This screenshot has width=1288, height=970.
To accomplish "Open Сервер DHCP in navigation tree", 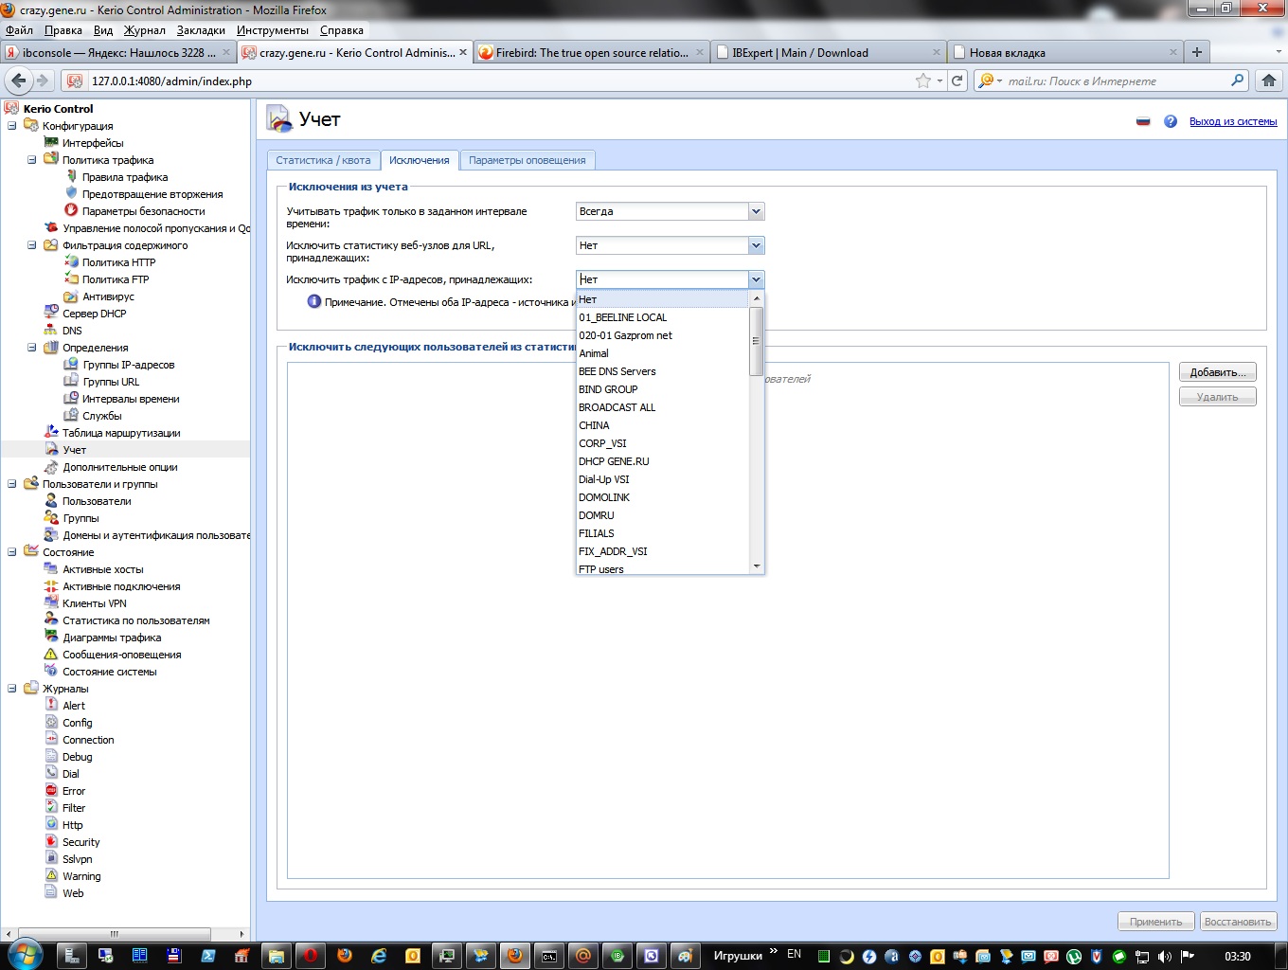I will point(94,314).
